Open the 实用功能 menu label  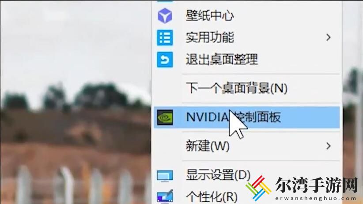(x=210, y=37)
